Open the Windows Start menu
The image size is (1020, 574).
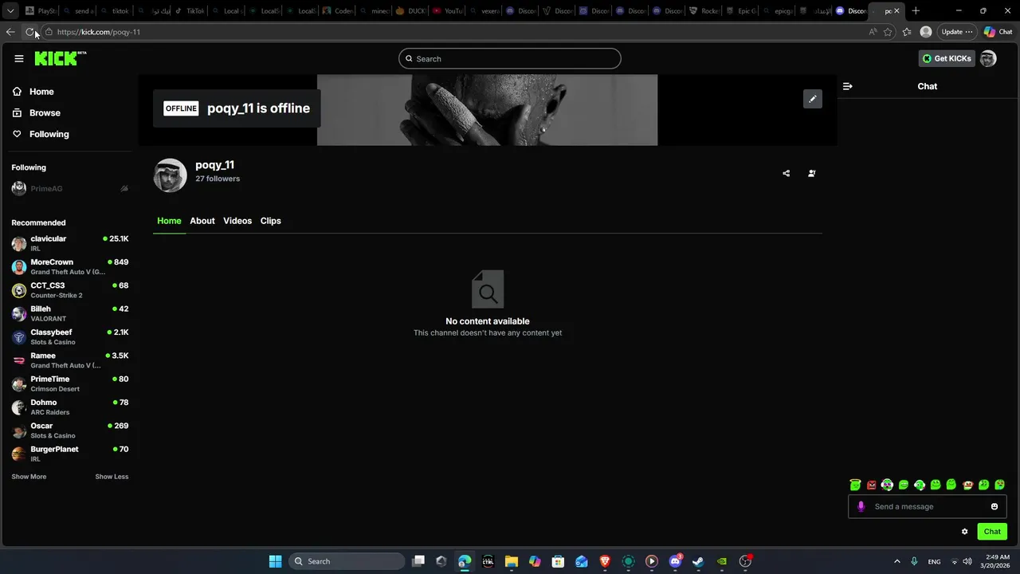point(275,561)
